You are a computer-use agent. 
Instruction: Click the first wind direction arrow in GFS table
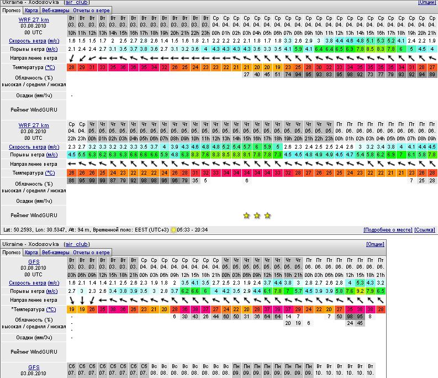tap(72, 300)
